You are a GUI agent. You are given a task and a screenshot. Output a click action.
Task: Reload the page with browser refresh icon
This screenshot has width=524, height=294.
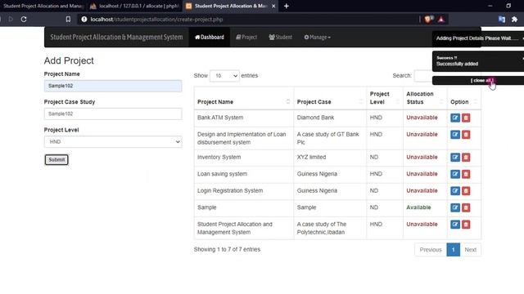coord(24,20)
